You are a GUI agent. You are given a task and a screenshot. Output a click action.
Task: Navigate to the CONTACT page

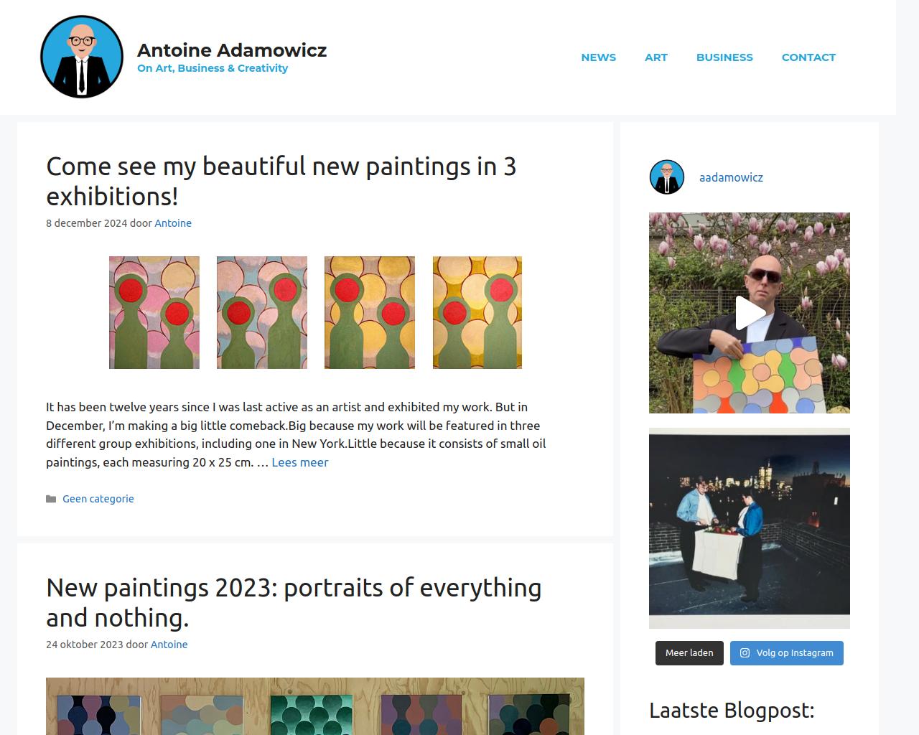click(x=808, y=57)
